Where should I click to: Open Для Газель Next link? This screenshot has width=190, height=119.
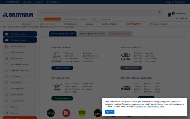[71, 59]
